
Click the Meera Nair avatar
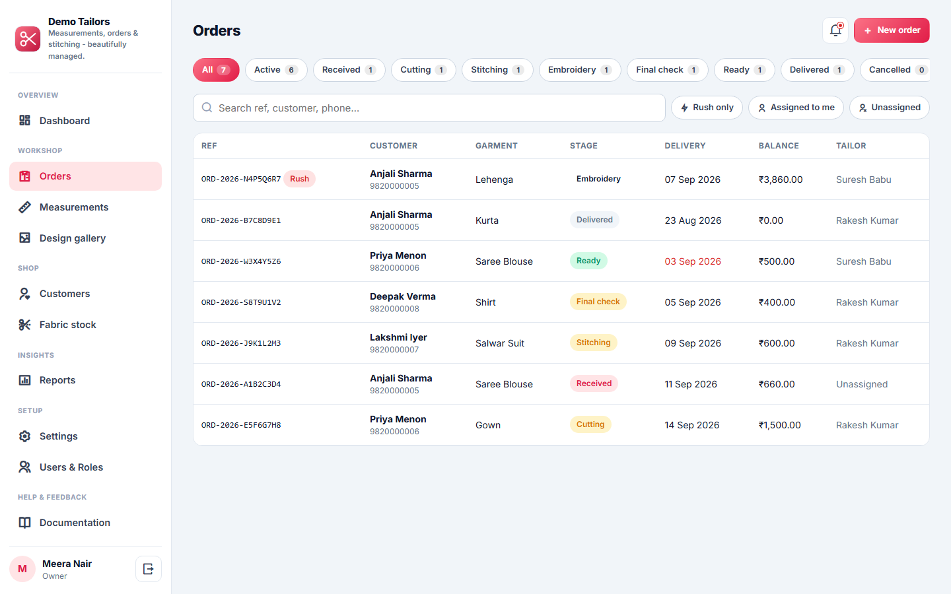click(x=22, y=569)
